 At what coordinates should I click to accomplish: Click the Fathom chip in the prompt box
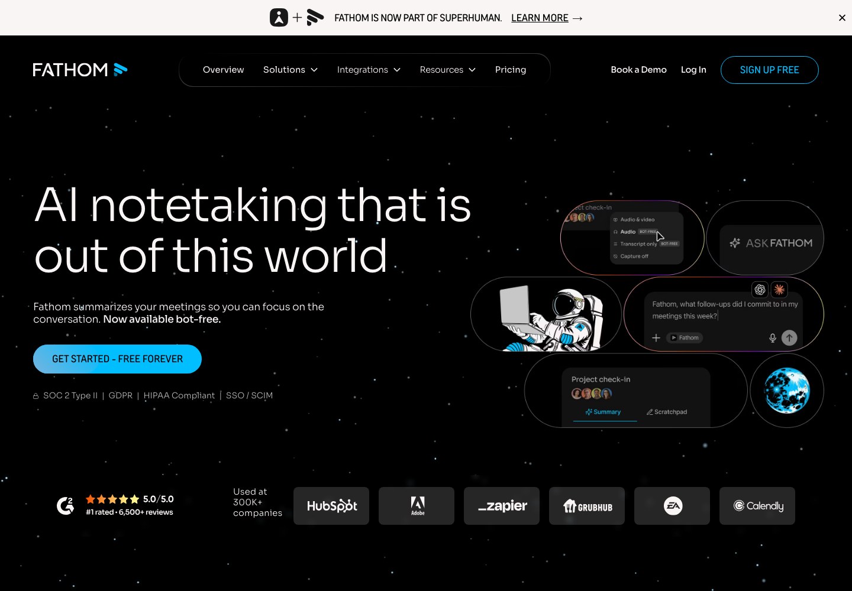point(685,338)
